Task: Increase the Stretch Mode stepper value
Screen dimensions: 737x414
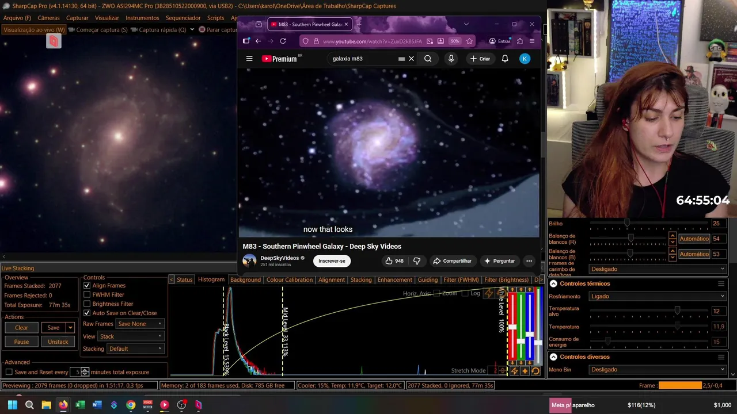Action: [502, 369]
